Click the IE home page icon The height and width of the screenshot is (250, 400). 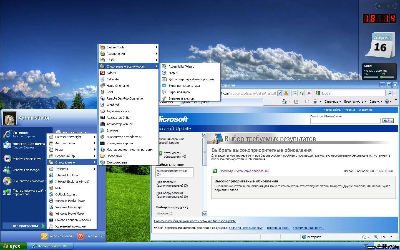[284, 102]
